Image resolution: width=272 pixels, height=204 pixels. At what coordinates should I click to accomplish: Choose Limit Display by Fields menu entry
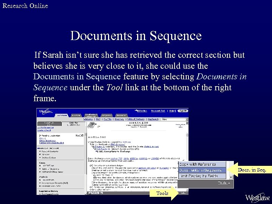pos(202,176)
